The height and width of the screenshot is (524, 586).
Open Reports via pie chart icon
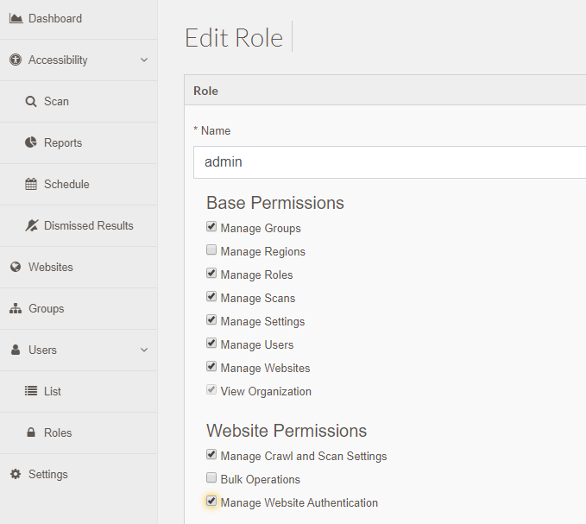[31, 142]
